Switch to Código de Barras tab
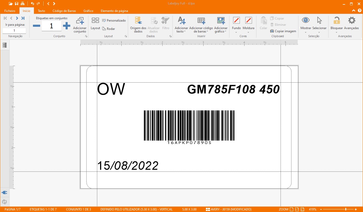The image size is (363, 212). pyautogui.click(x=64, y=11)
